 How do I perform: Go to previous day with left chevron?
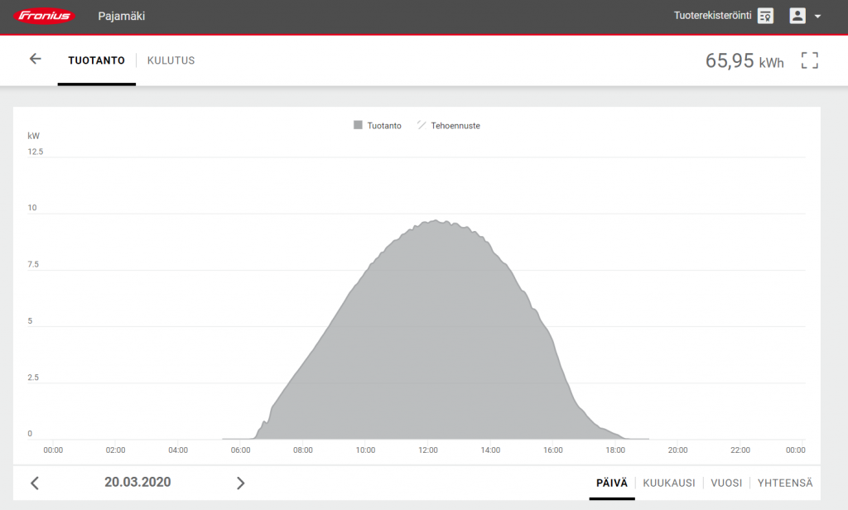point(35,484)
